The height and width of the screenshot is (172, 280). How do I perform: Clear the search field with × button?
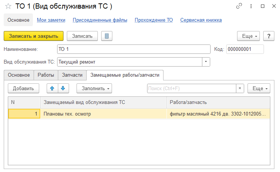tap(240, 88)
